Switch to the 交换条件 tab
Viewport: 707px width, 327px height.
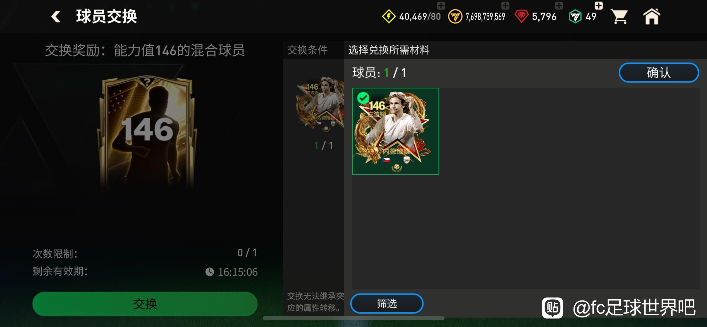tap(307, 50)
